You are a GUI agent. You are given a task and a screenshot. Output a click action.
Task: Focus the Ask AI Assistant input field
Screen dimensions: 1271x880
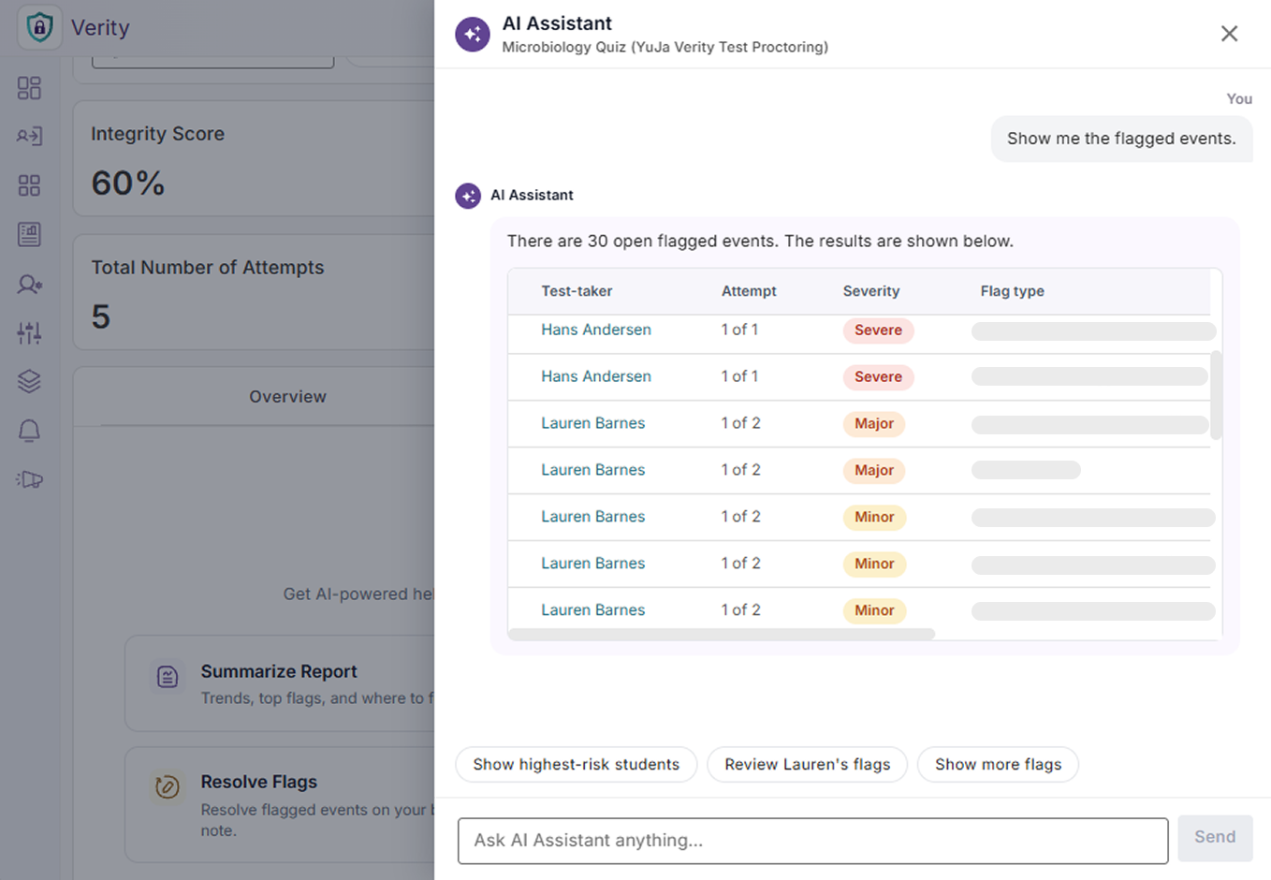[x=812, y=841]
